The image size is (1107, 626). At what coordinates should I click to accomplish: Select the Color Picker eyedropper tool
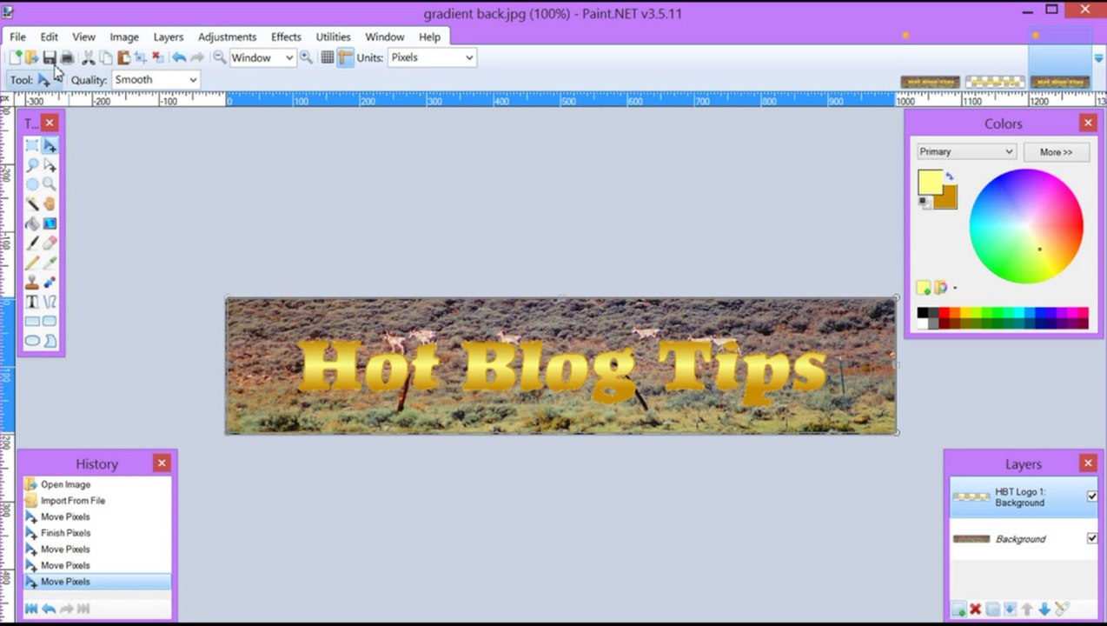tap(50, 263)
